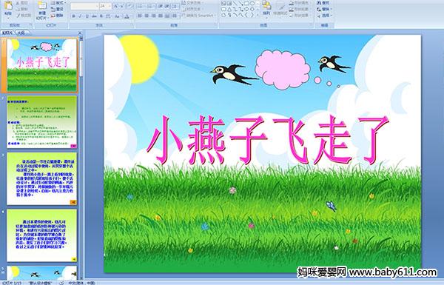Toggle underline text formatting
Viewport: 444px width, 285px height.
point(87,16)
